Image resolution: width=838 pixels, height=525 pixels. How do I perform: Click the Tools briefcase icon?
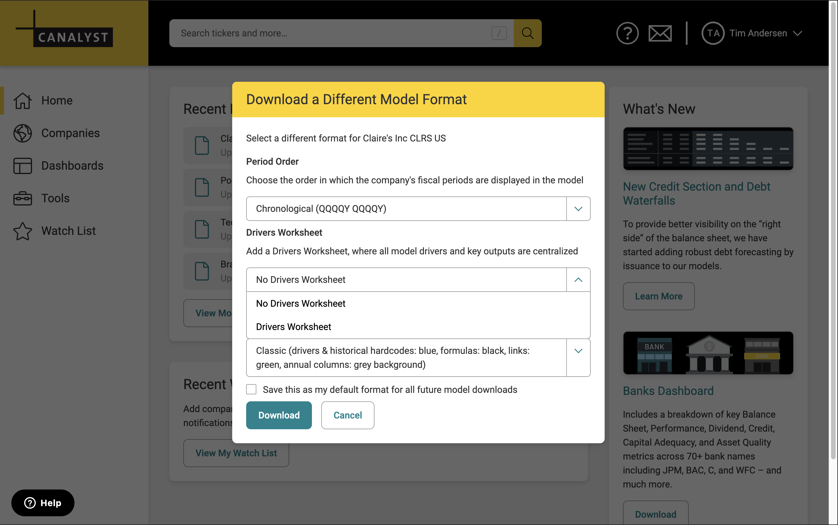[x=22, y=198]
